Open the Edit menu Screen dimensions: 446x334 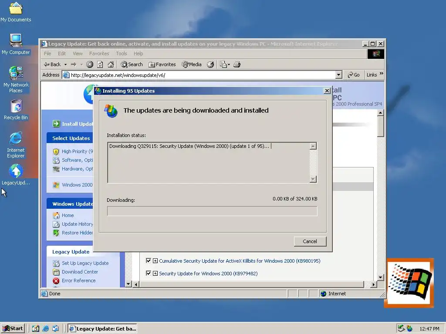point(62,53)
